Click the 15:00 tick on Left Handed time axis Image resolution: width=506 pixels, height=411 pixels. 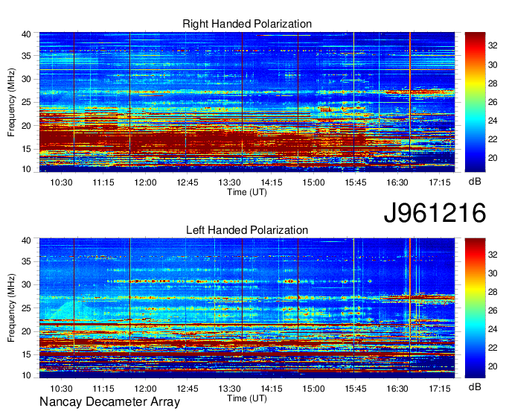click(x=313, y=389)
